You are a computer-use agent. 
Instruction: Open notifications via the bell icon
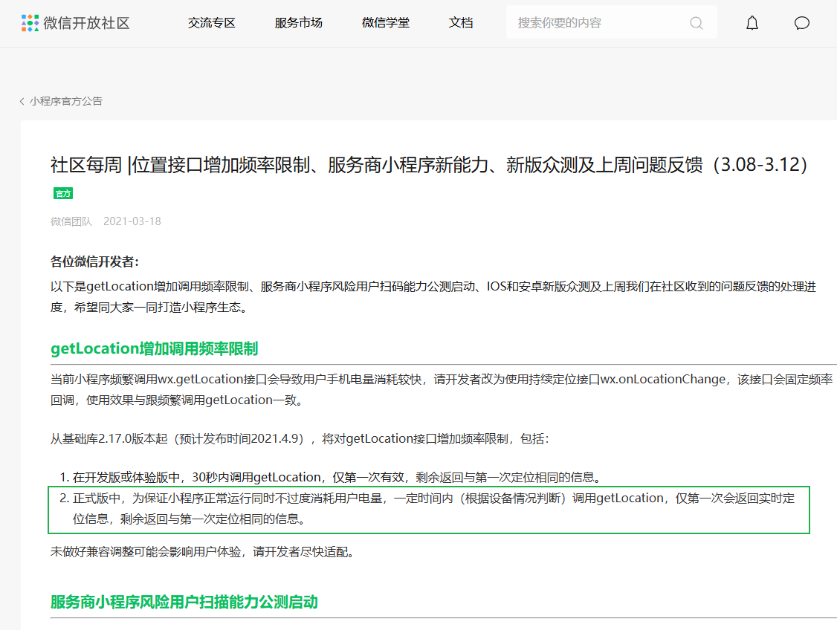coord(752,23)
